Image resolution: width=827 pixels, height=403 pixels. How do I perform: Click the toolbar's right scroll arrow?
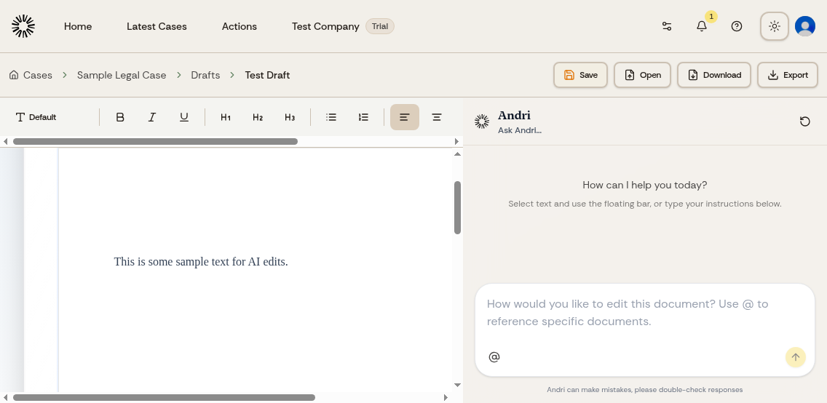coord(456,141)
